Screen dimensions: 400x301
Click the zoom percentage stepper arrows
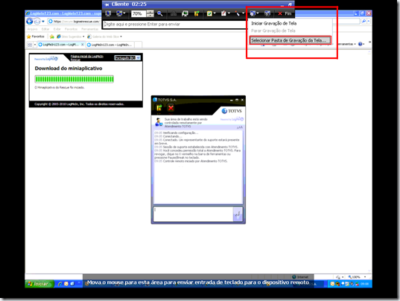tap(150, 13)
